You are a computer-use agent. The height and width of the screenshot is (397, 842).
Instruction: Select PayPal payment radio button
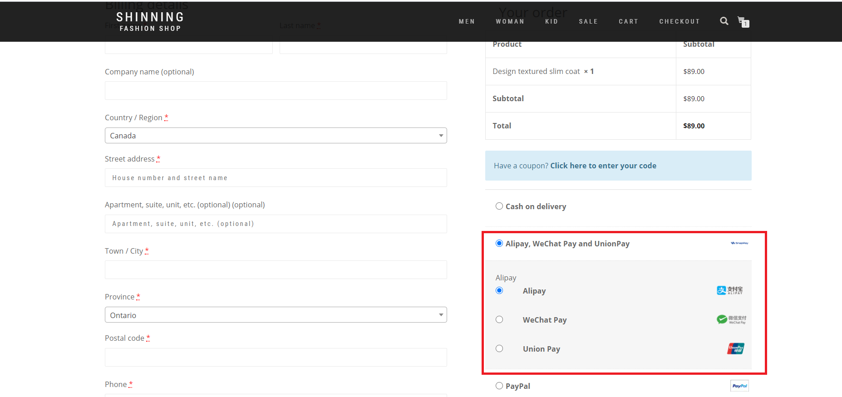pyautogui.click(x=499, y=386)
